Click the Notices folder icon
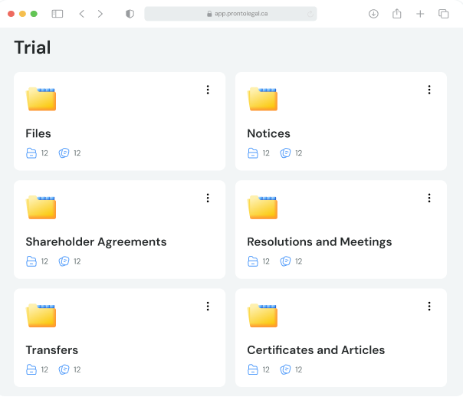Image resolution: width=463 pixels, height=397 pixels. coord(262,99)
